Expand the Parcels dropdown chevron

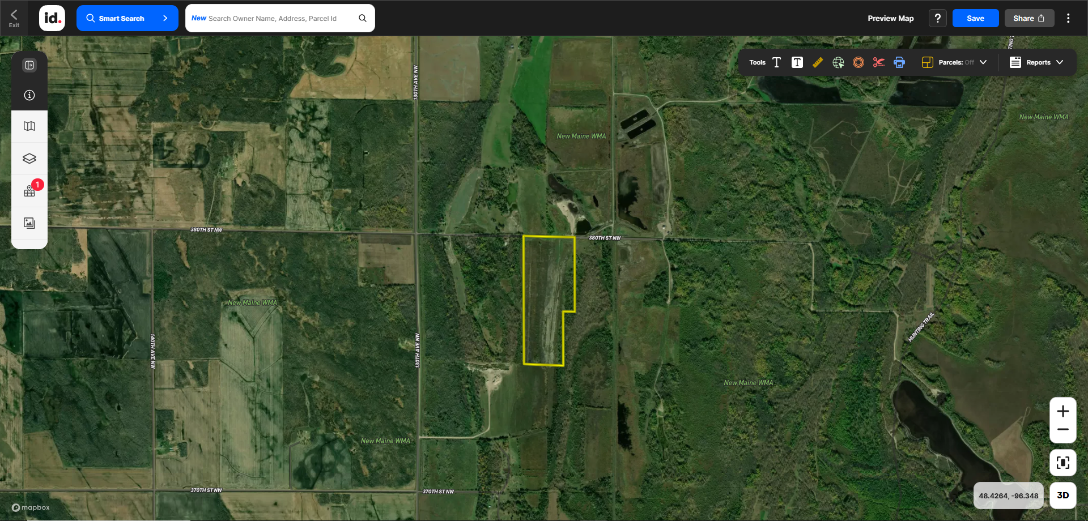pyautogui.click(x=983, y=62)
